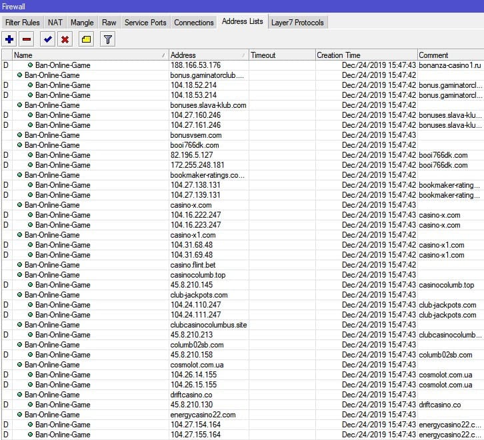484x440 pixels.
Task: Switch to the Filter Rules tab
Action: (23, 23)
